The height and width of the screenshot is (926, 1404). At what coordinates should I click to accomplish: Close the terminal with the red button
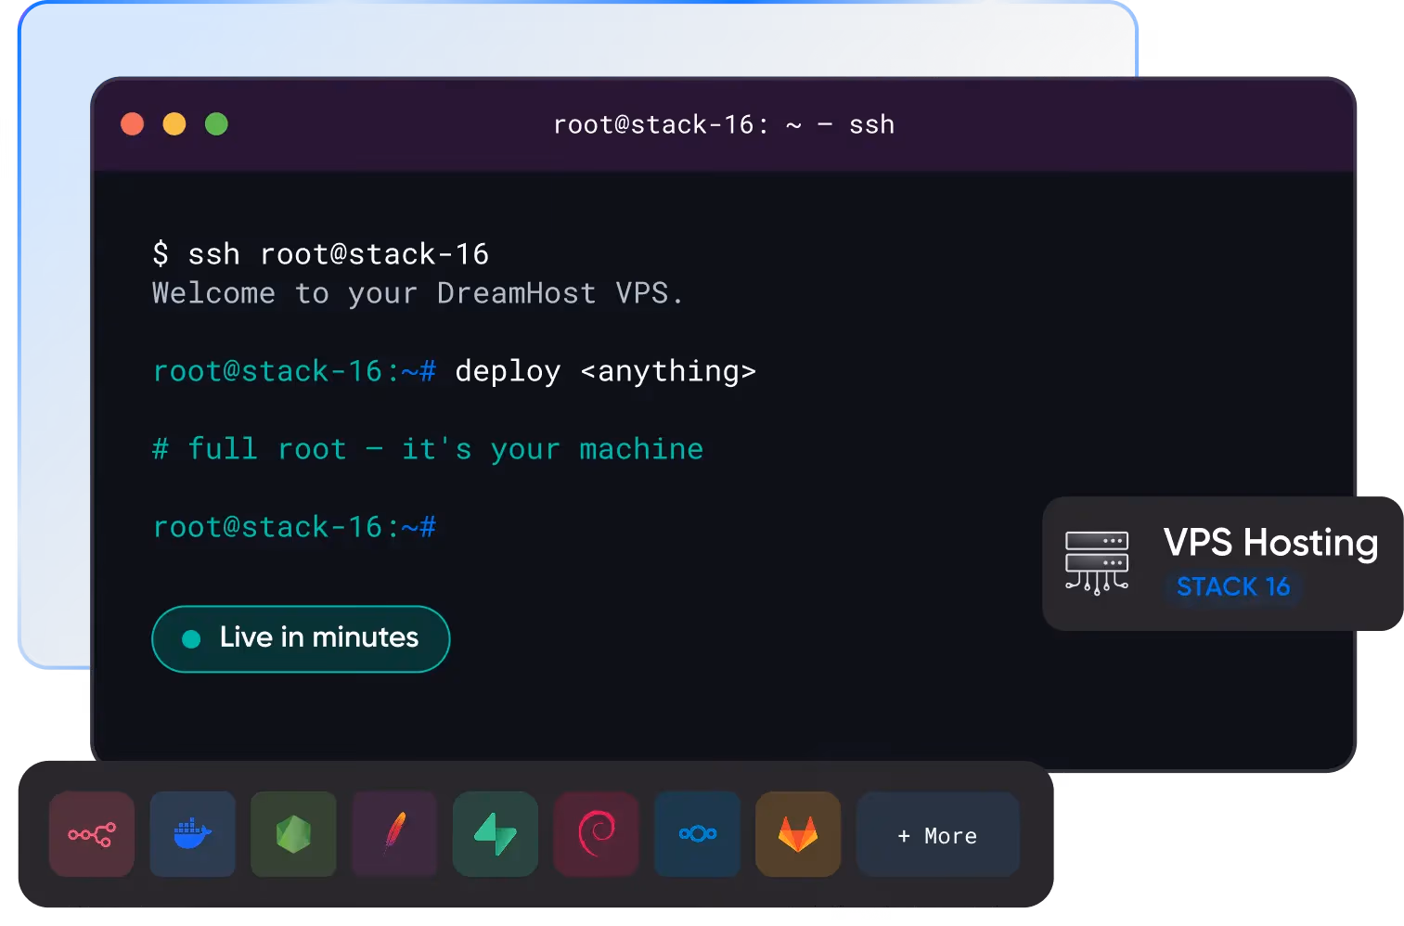pos(133,124)
